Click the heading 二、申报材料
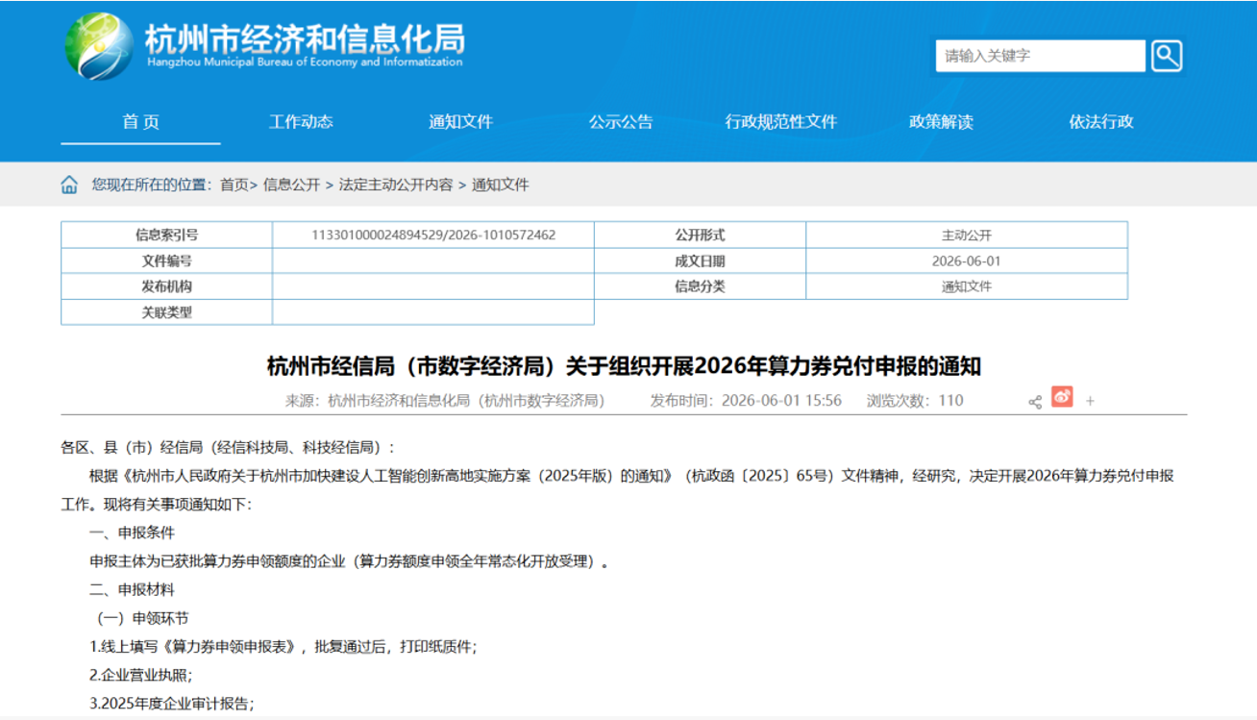The height and width of the screenshot is (720, 1257). (x=133, y=589)
